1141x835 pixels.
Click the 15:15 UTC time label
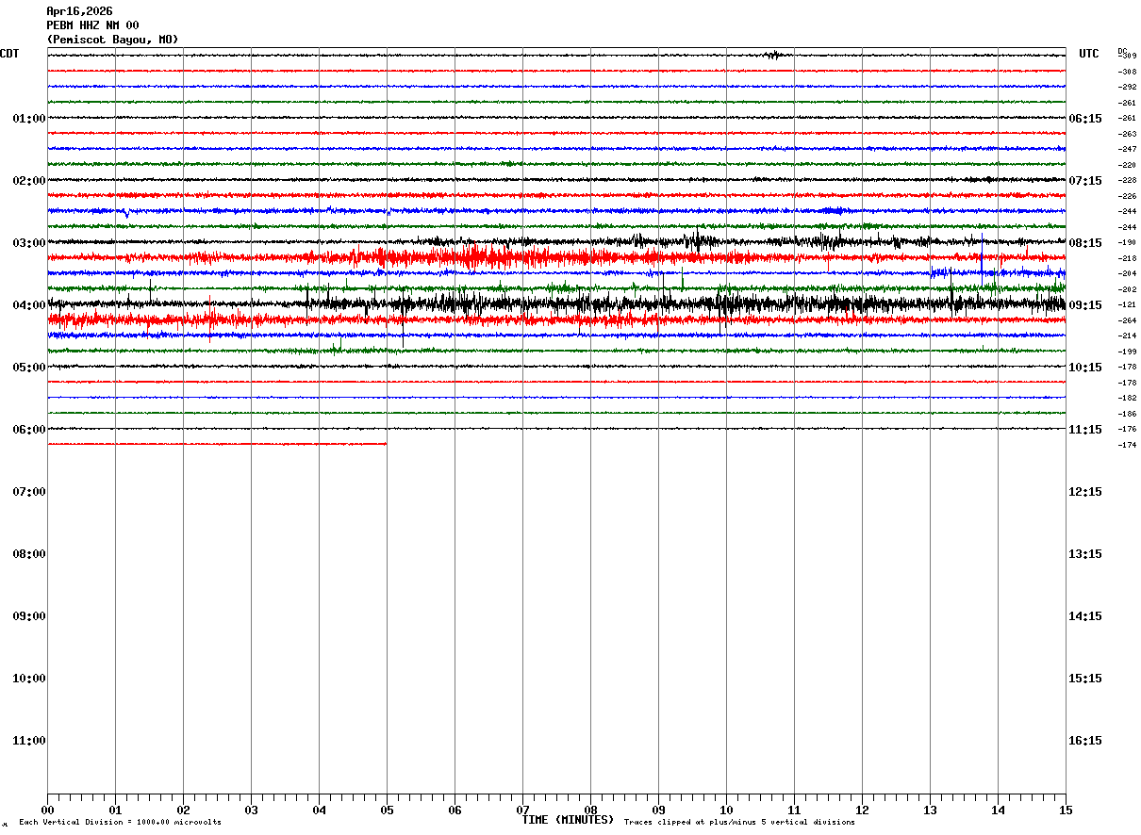1085,679
